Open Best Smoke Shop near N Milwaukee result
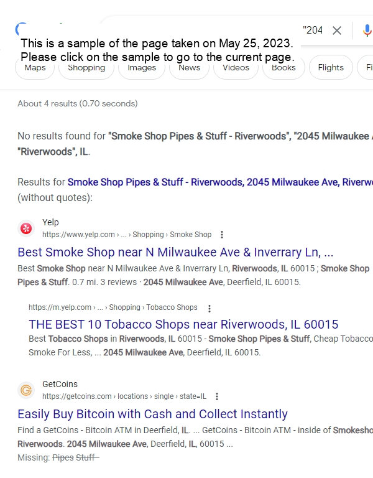The width and height of the screenshot is (373, 478). [x=175, y=253]
